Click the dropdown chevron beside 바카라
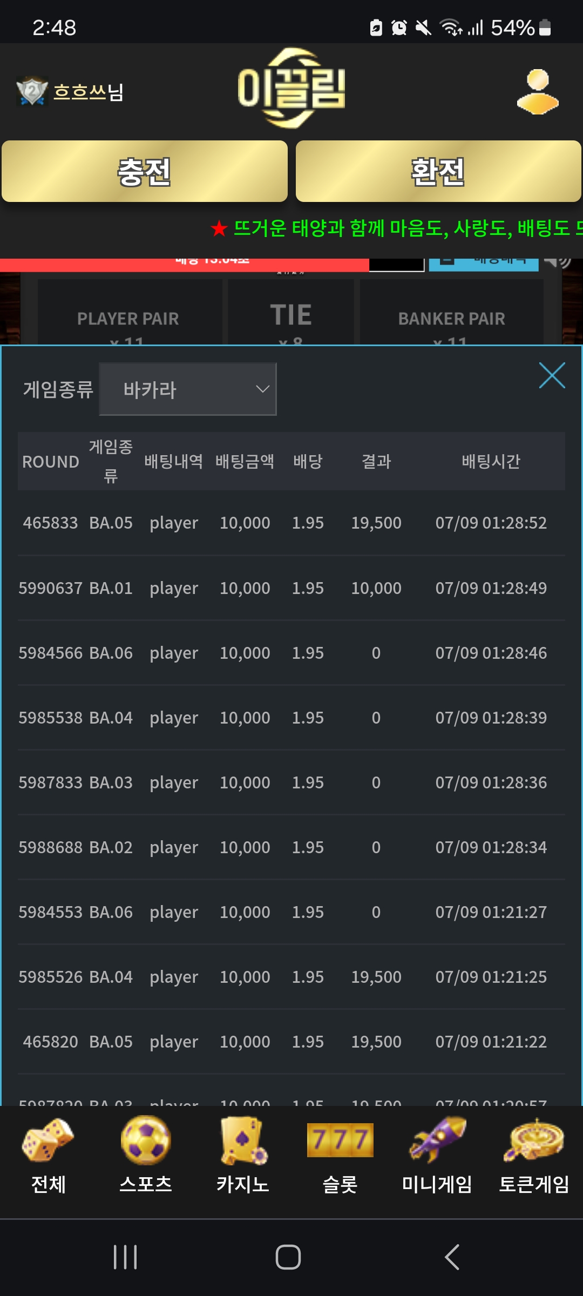Viewport: 583px width, 1296px height. coord(262,389)
